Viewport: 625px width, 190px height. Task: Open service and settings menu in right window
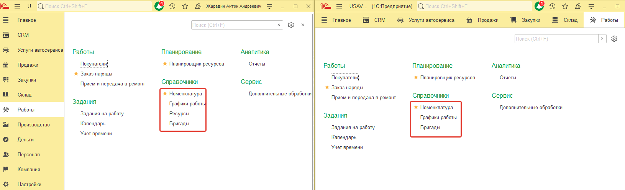(x=591, y=6)
